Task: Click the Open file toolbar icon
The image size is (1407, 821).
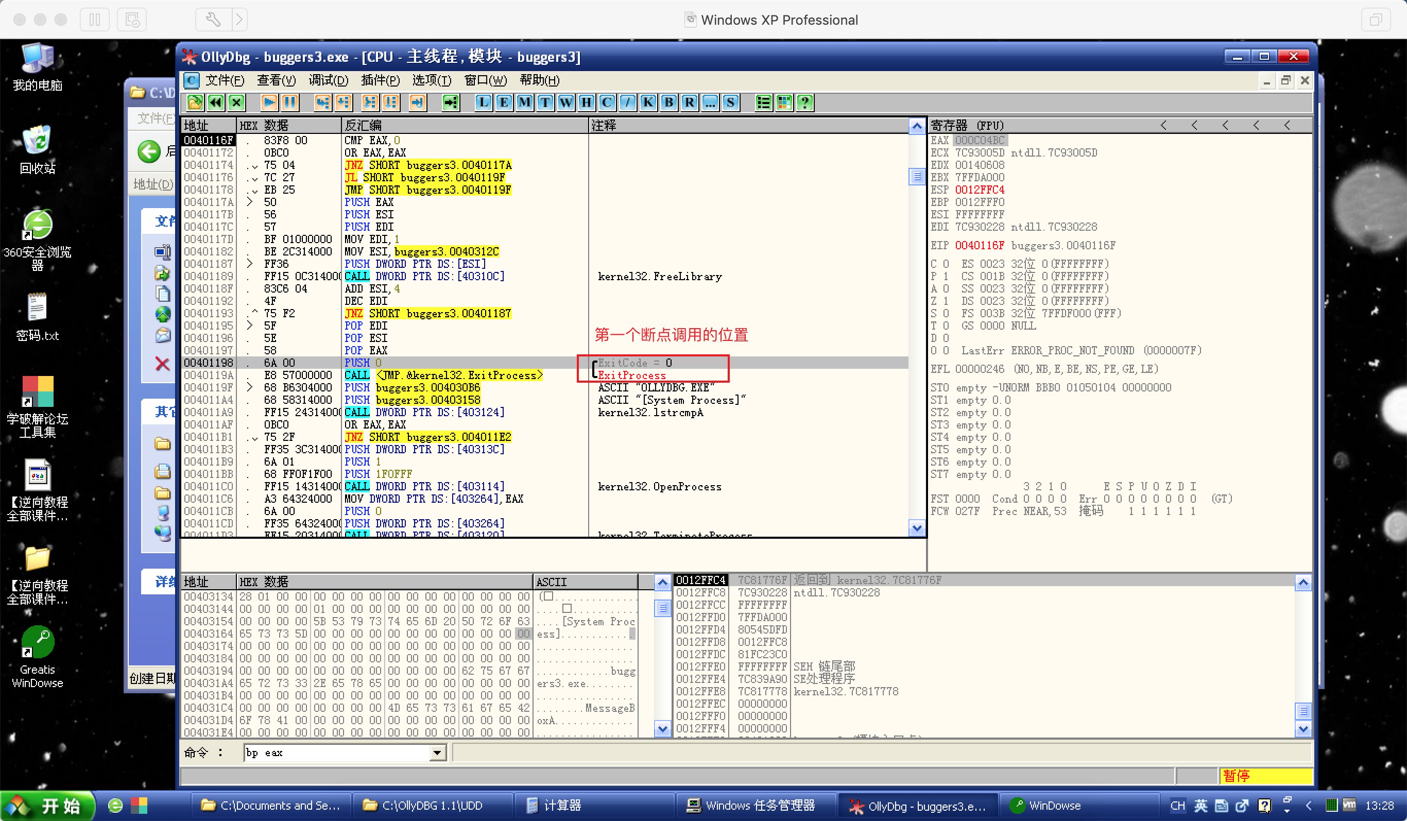Action: pyautogui.click(x=195, y=102)
